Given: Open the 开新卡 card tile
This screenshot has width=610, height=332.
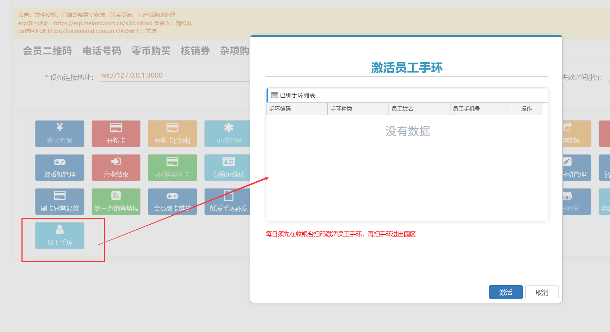Looking at the screenshot, I should click(116, 133).
